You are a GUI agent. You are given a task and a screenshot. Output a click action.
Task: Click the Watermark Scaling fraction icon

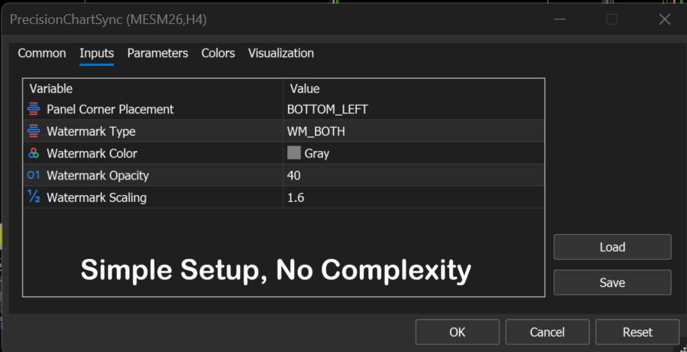(34, 198)
